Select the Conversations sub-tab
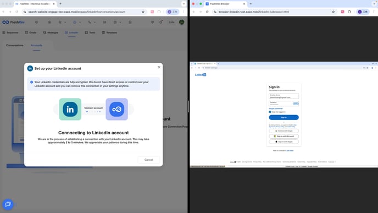 tap(15, 45)
